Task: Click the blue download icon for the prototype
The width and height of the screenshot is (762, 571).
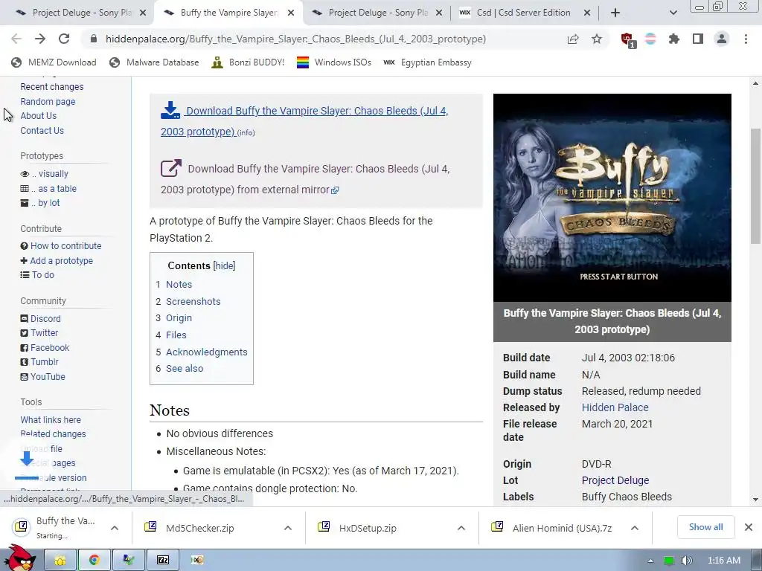Action: click(x=170, y=110)
